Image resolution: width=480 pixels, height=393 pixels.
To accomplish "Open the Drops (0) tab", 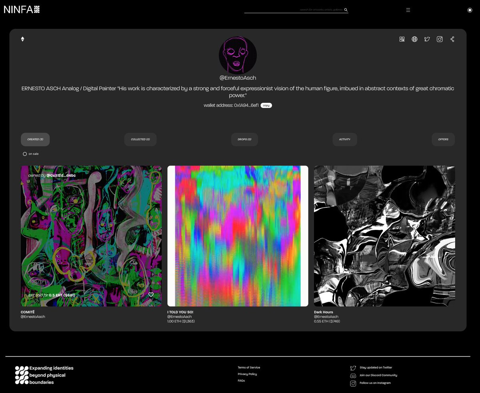I will (244, 140).
